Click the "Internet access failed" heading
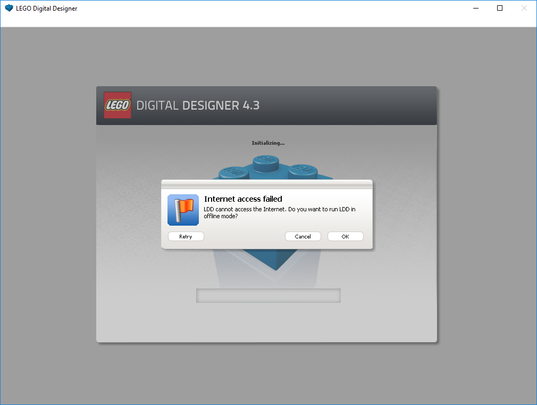The width and height of the screenshot is (537, 405). click(243, 199)
